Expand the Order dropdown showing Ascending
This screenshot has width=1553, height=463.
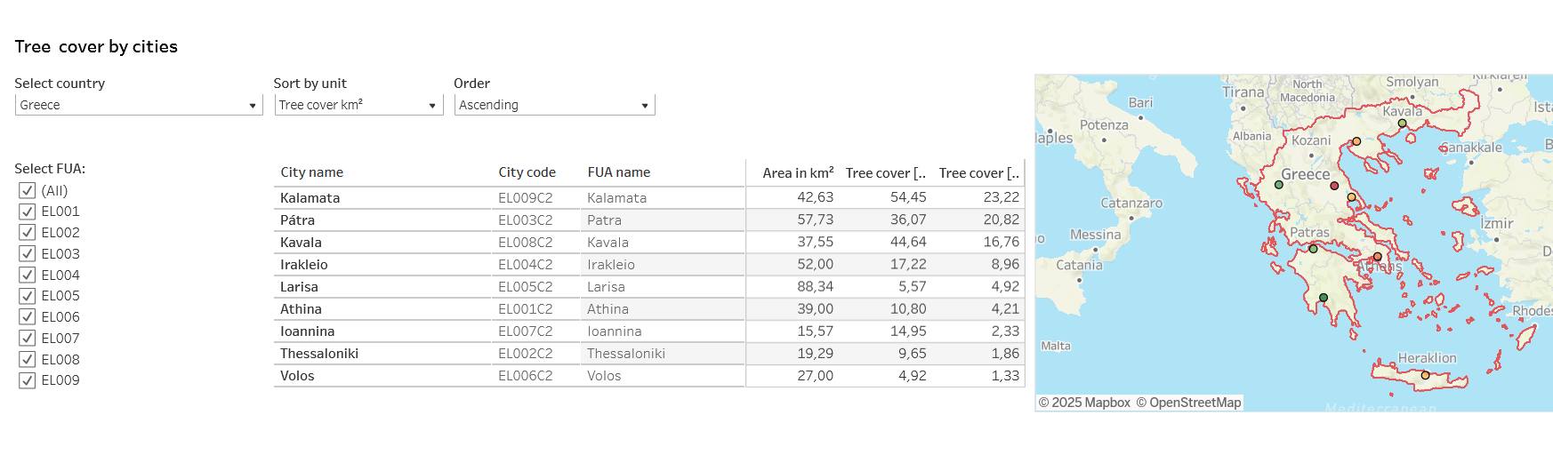[x=554, y=105]
